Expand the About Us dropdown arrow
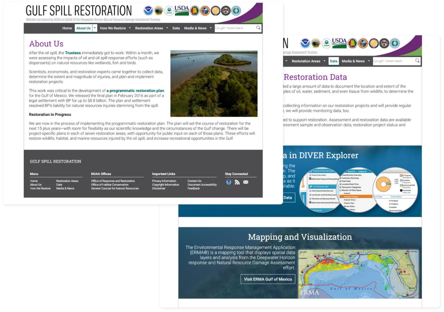 [x=95, y=28]
